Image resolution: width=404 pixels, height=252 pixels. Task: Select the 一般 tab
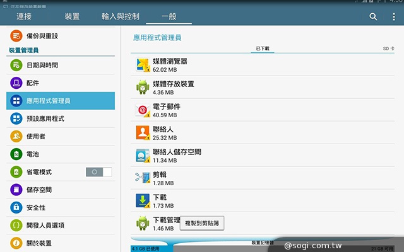click(169, 17)
